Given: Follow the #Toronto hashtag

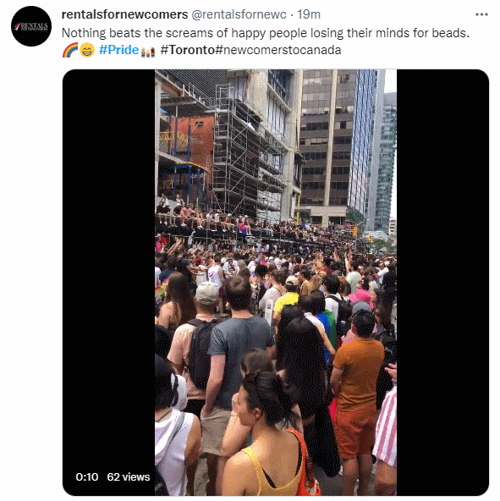Looking at the screenshot, I should point(187,50).
